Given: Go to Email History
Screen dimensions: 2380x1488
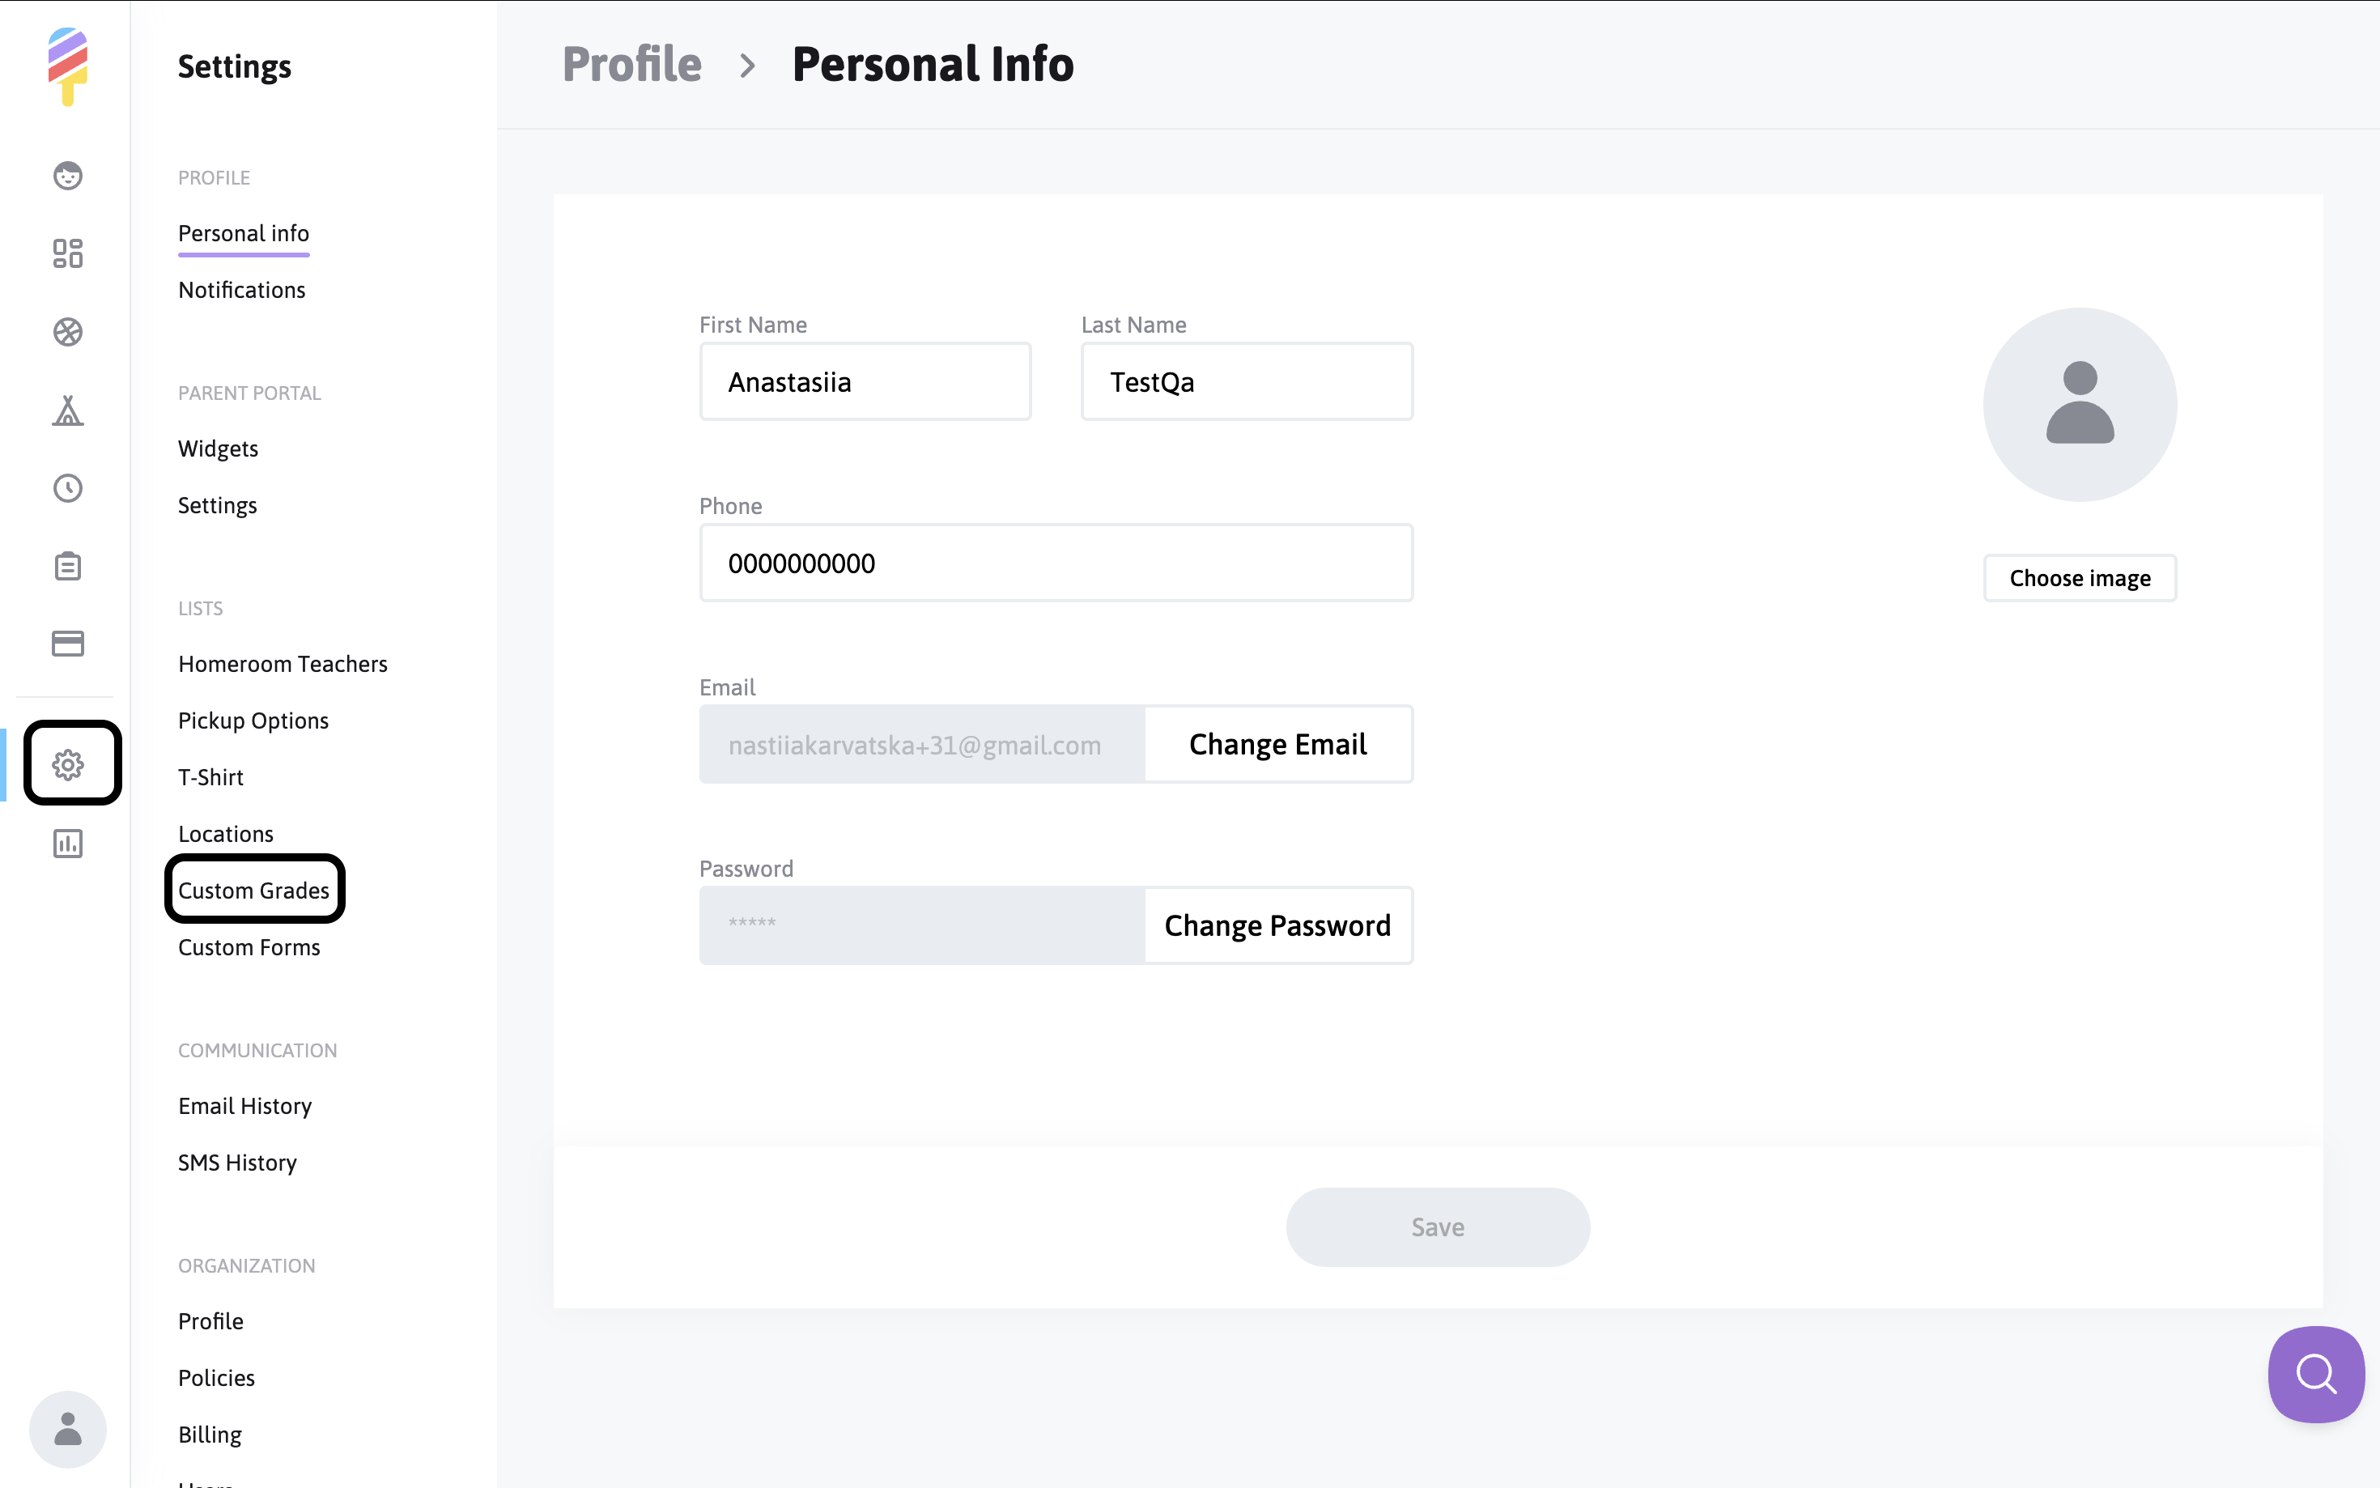Looking at the screenshot, I should (245, 1106).
